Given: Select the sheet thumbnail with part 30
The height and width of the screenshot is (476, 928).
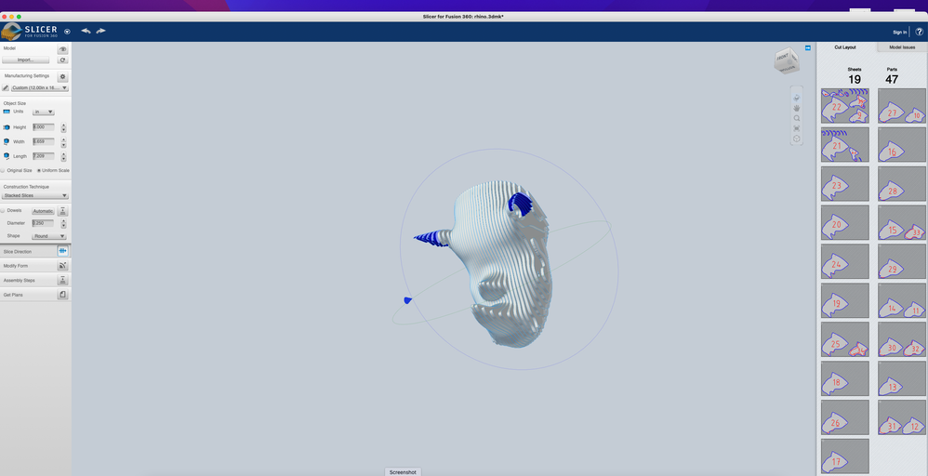Looking at the screenshot, I should (902, 339).
